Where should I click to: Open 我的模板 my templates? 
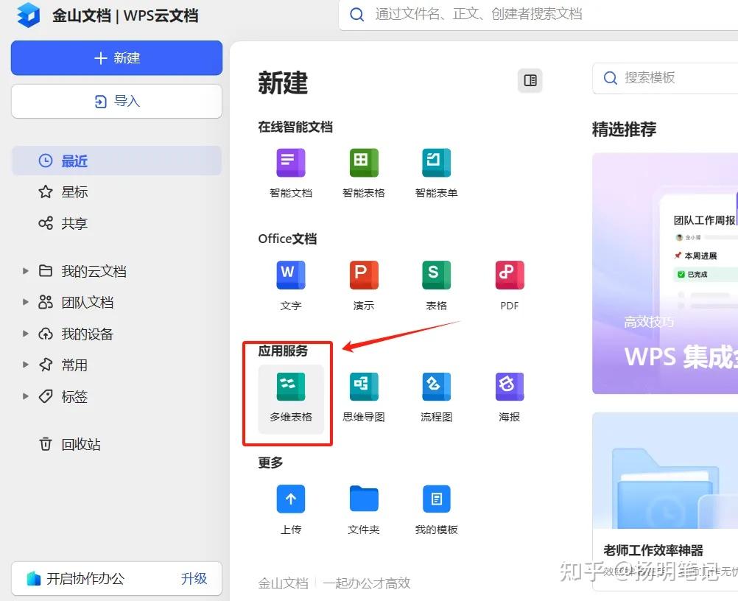435,498
